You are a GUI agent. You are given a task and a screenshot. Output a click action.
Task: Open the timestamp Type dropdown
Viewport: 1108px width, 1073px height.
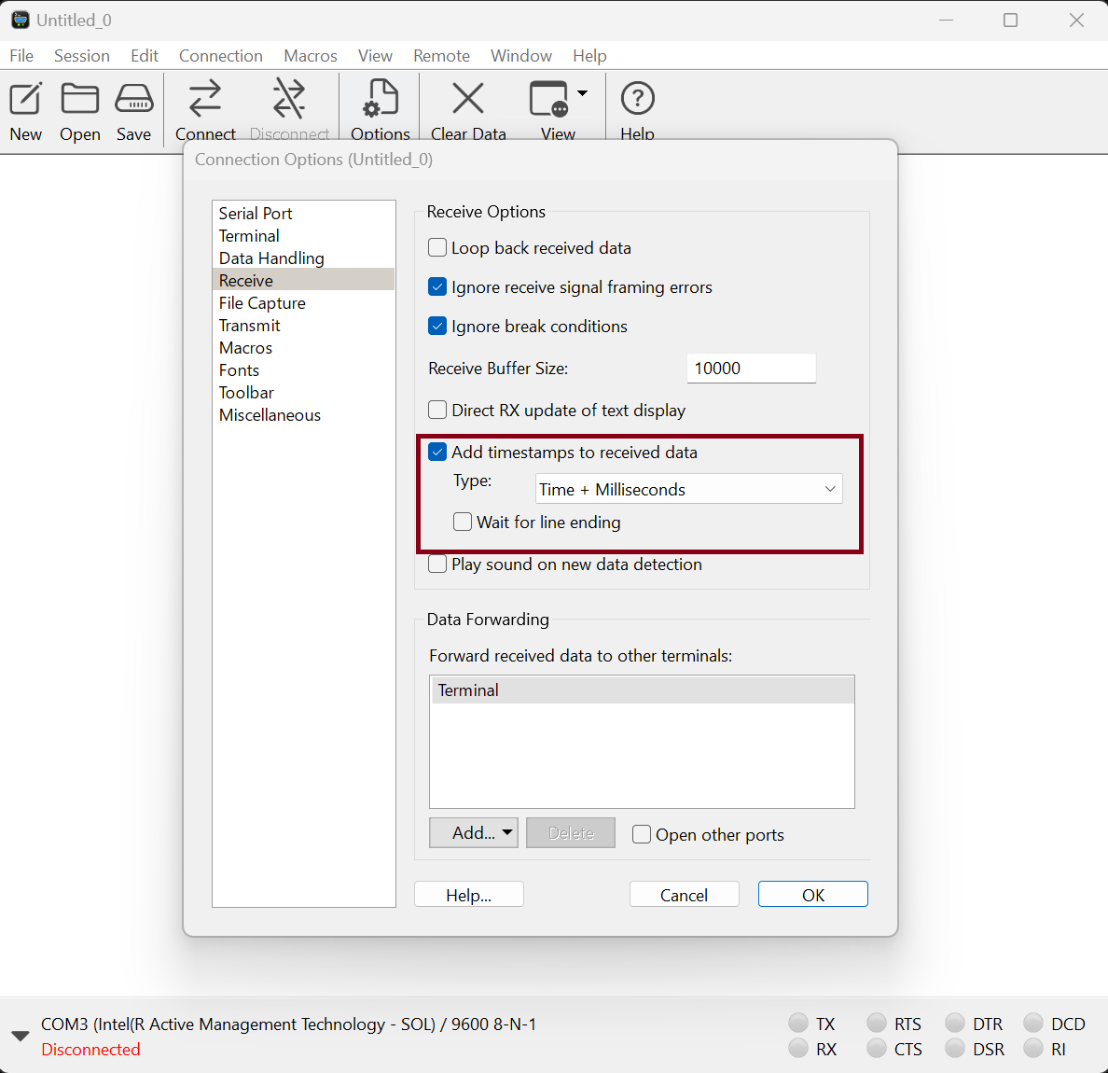coord(688,490)
